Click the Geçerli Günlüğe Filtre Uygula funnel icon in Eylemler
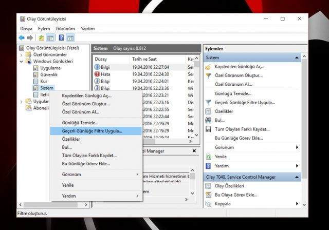This screenshot has width=329, height=230. coord(208,103)
